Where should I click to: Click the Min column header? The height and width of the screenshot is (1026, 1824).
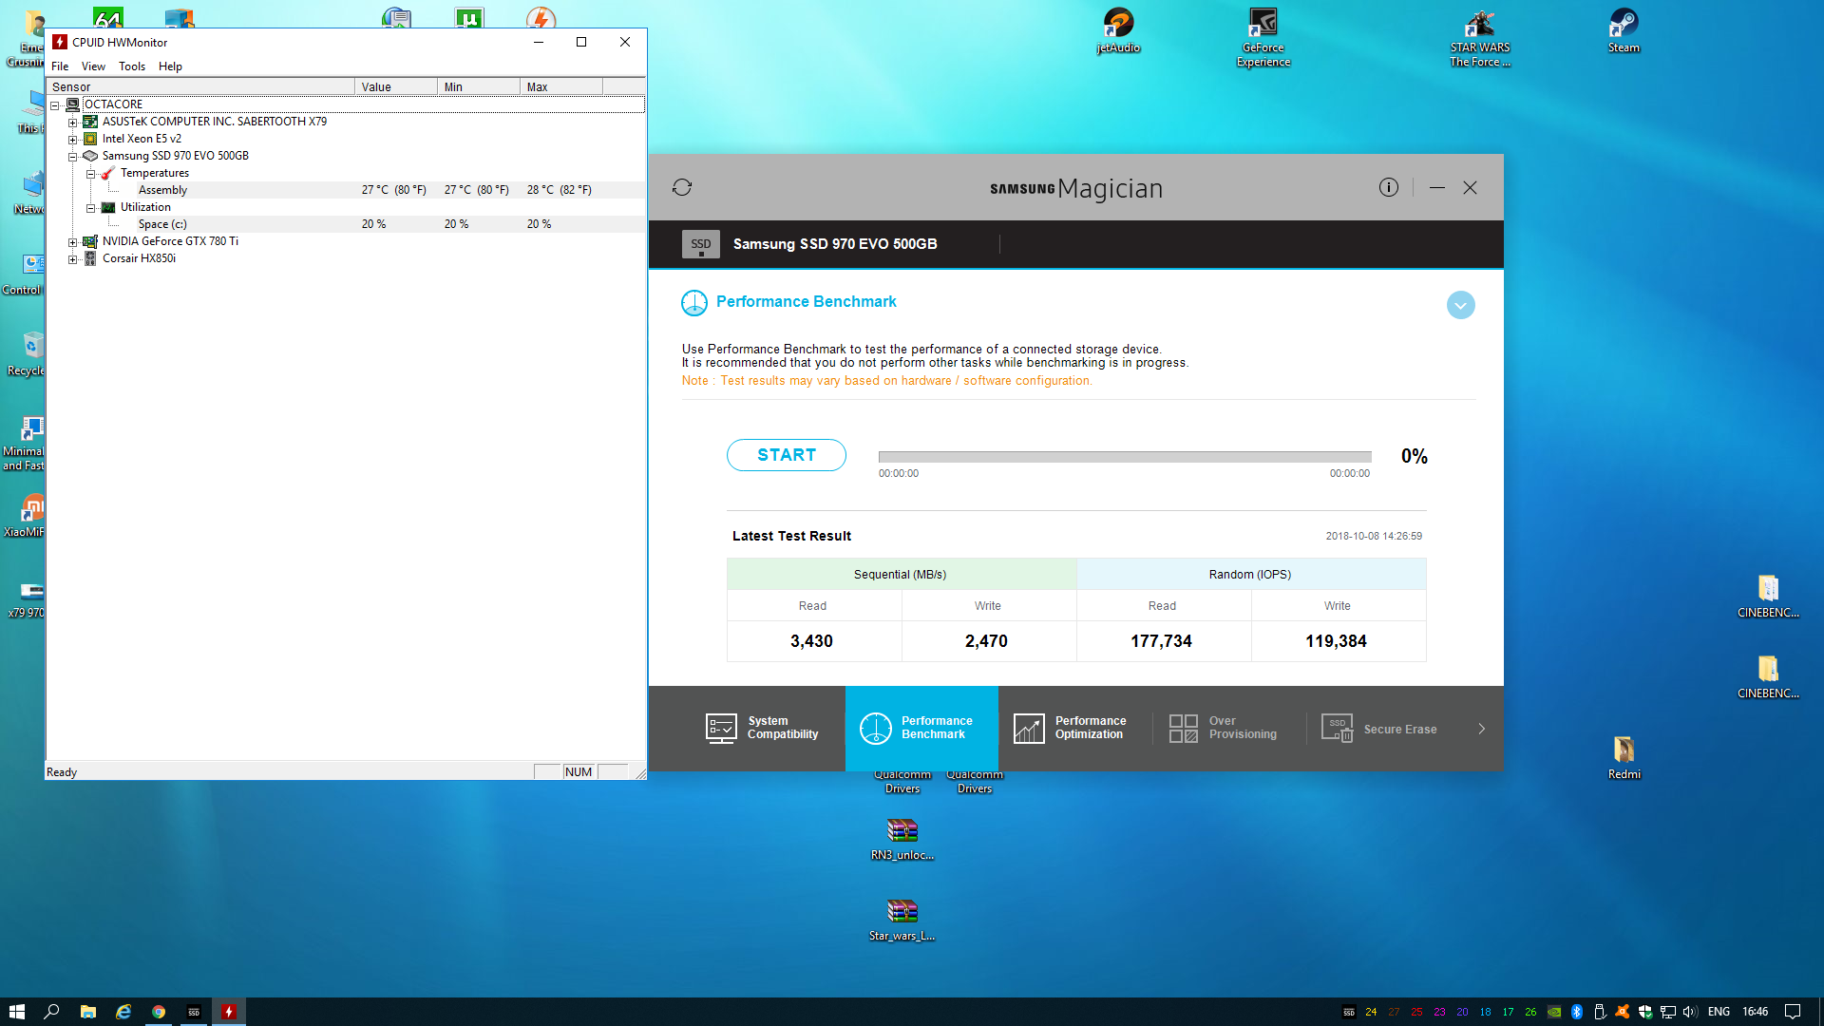pos(479,86)
